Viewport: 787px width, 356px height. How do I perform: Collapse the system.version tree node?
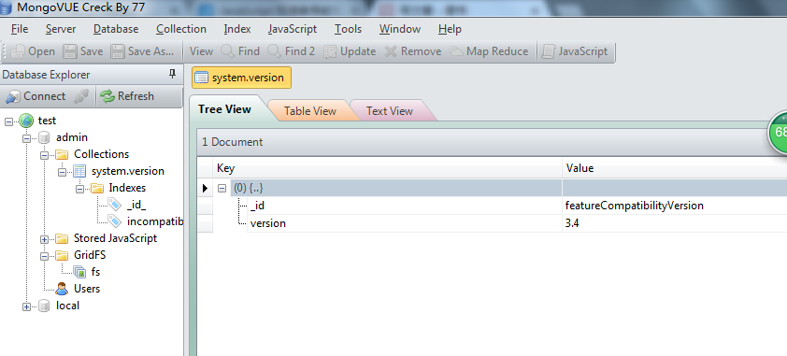(x=62, y=172)
